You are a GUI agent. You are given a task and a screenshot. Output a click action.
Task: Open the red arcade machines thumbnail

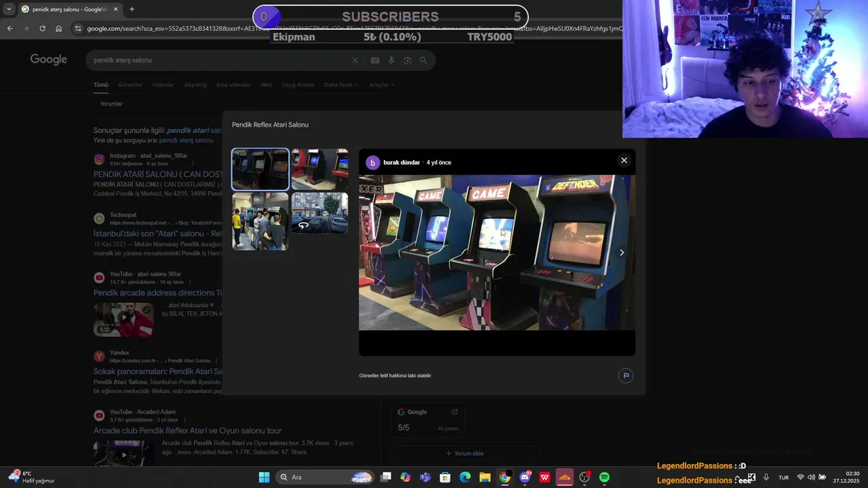pos(319,169)
